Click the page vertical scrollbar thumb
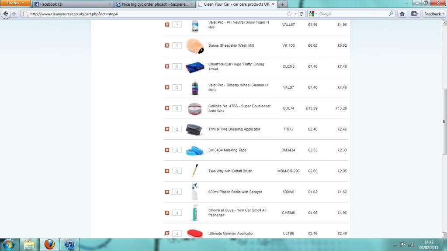This screenshot has width=447, height=251. click(444, 122)
